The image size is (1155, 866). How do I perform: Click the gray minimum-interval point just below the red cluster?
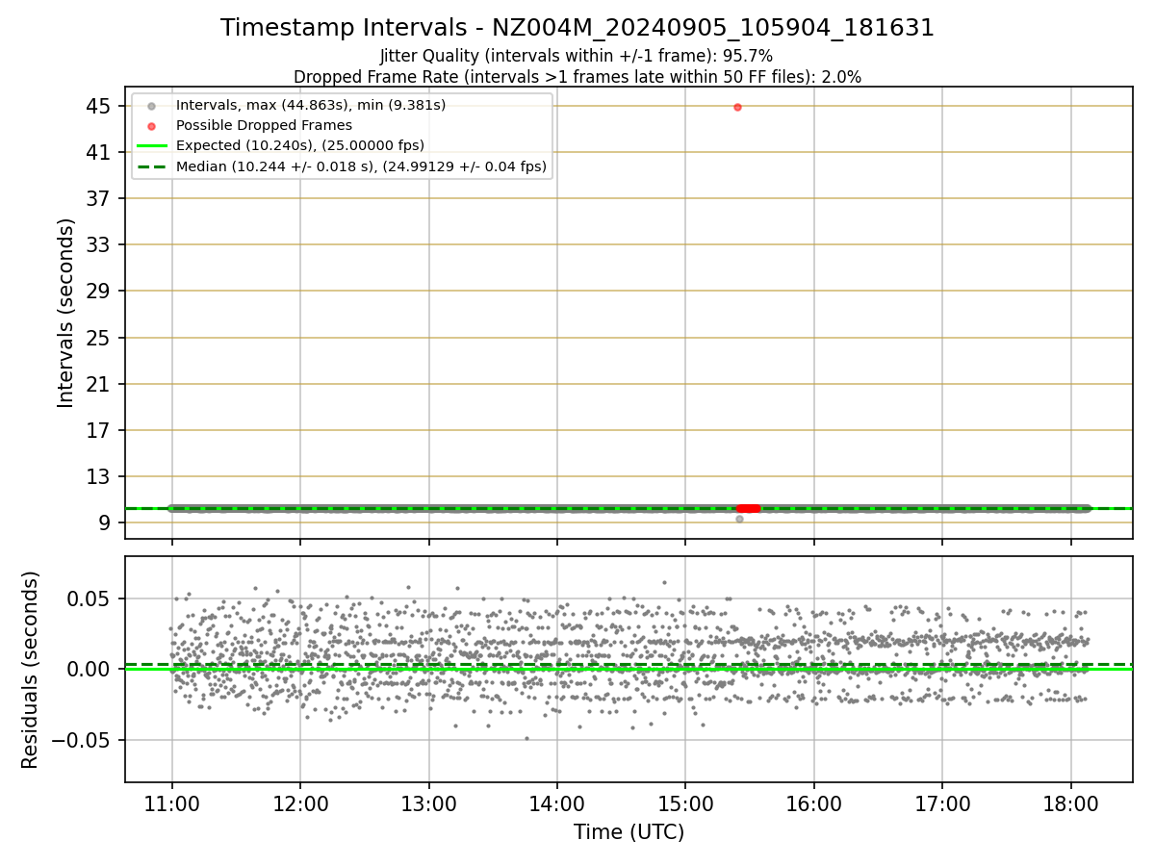pyautogui.click(x=739, y=519)
